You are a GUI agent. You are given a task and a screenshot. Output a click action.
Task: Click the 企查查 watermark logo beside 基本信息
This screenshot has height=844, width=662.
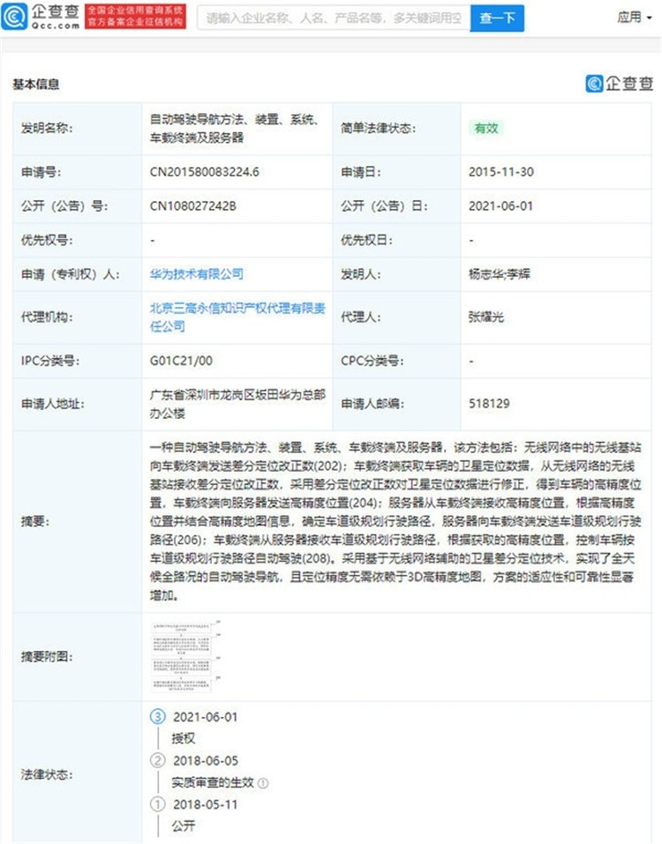[620, 84]
